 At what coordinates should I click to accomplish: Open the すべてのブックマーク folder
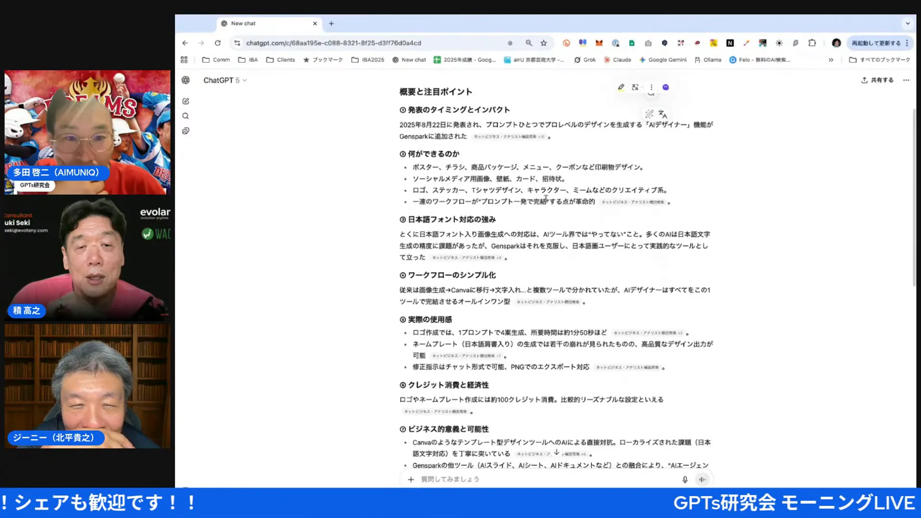click(879, 60)
